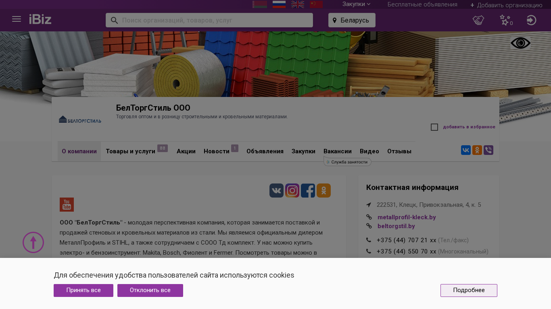Toggle accessibility eye icon
551x309 pixels.
pyautogui.click(x=521, y=43)
